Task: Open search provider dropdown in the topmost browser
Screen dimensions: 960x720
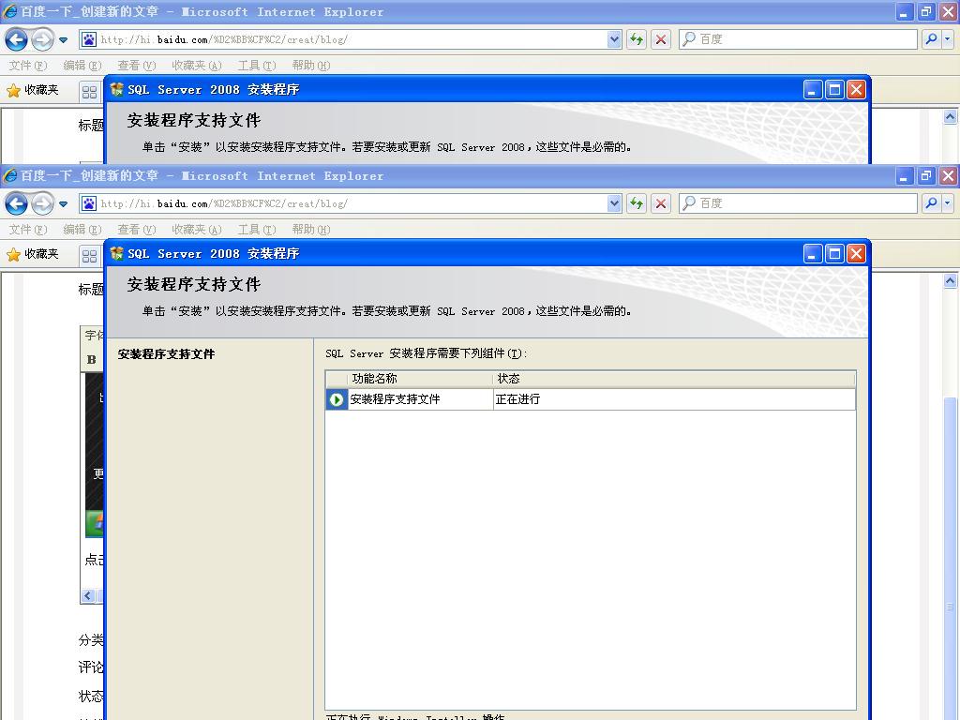Action: (x=948, y=39)
